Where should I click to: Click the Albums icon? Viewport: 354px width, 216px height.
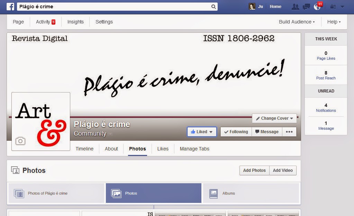[214, 193]
